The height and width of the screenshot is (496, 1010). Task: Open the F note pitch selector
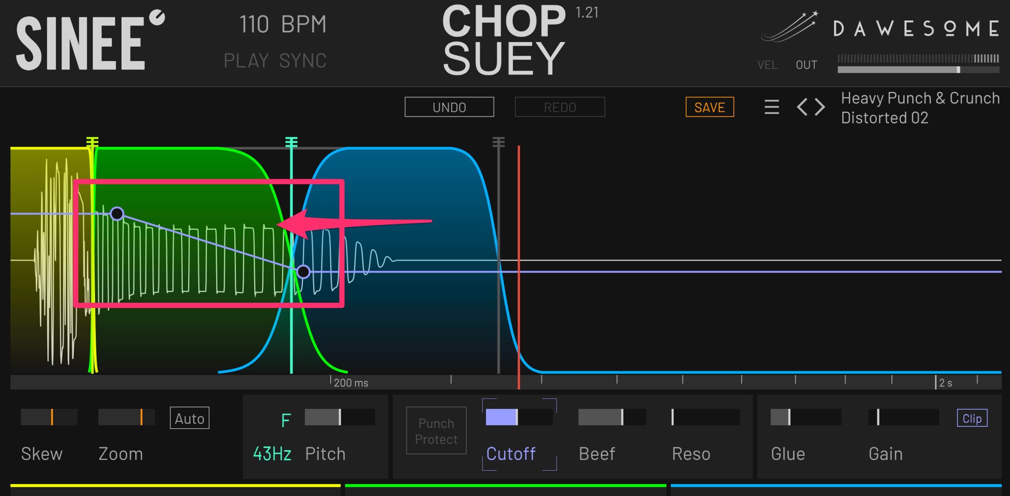click(286, 421)
